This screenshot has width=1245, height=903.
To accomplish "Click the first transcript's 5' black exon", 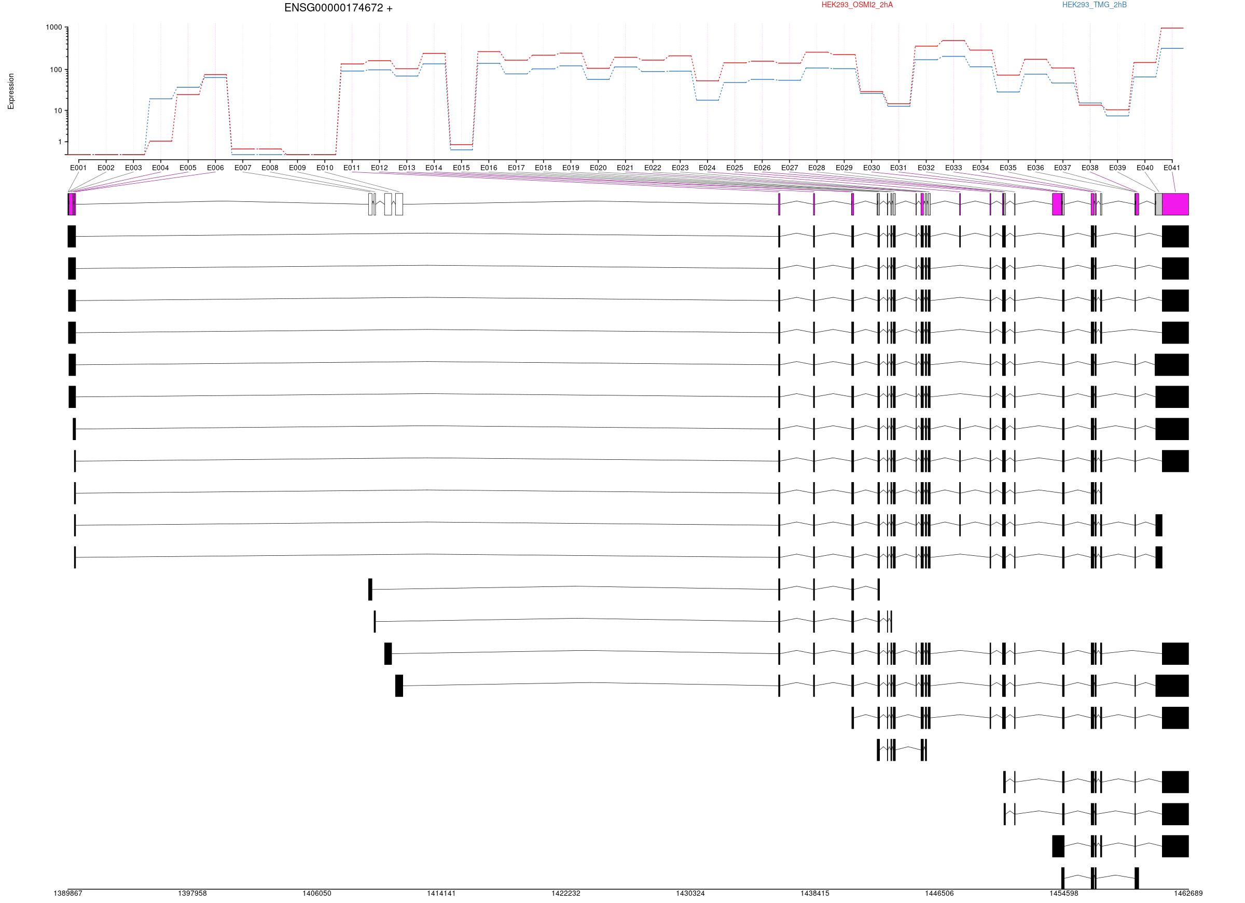I will coord(72,236).
